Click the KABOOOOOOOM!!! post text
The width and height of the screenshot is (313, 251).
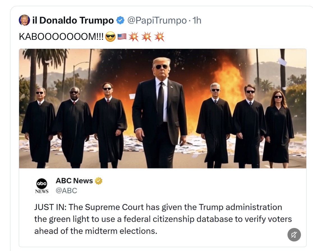[61, 37]
